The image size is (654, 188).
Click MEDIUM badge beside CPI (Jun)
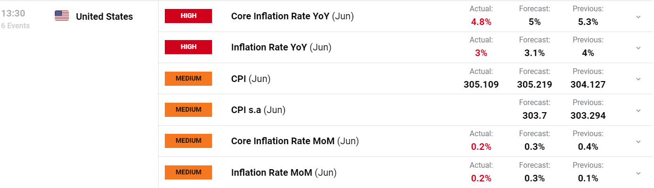pos(188,79)
